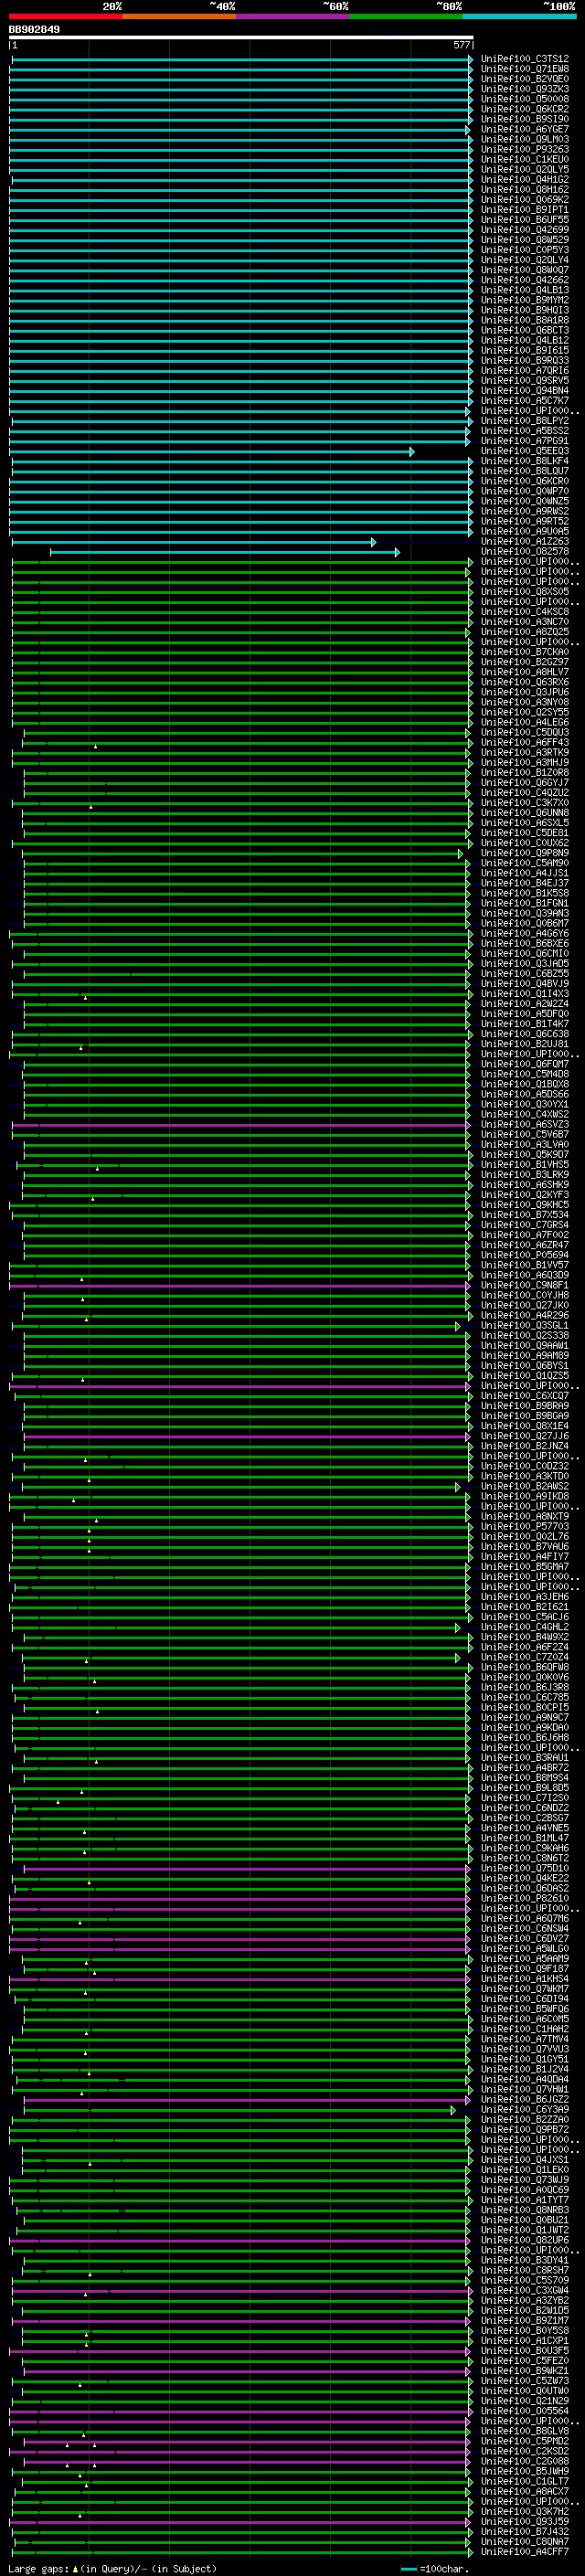585x2576 pixels.
Task: Click the UniRef100_B8A1R8 label
Action: tap(525, 320)
